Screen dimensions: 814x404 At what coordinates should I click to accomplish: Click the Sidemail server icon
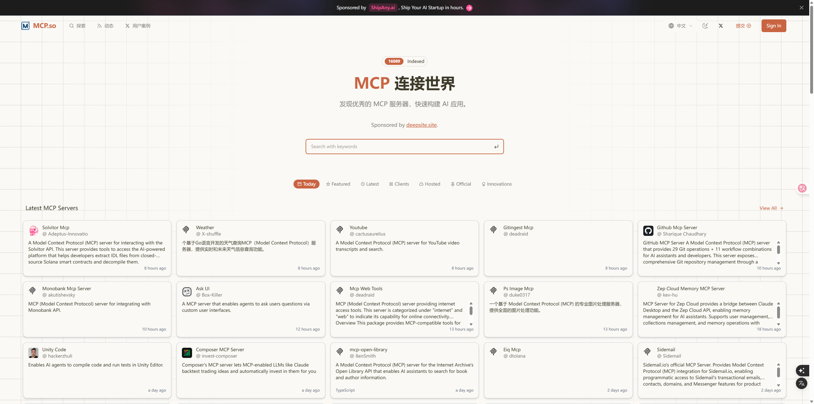(x=647, y=351)
